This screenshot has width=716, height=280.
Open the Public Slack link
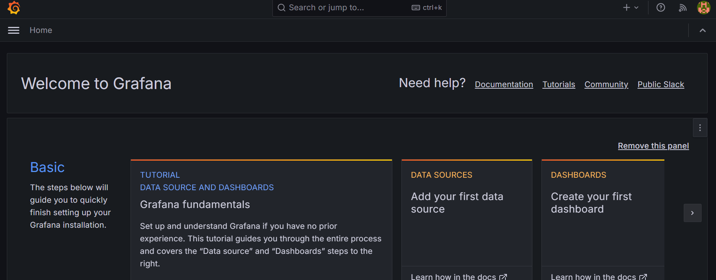(x=661, y=84)
